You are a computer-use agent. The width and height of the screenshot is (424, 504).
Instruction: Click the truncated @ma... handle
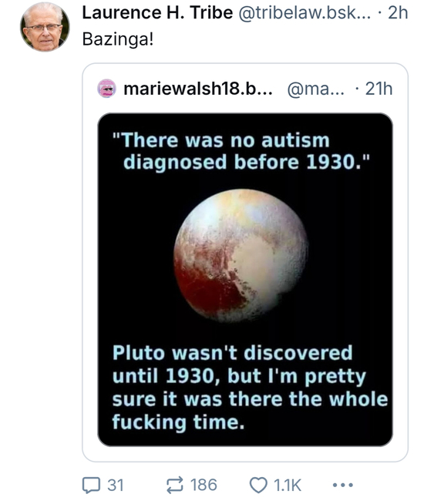click(x=315, y=89)
